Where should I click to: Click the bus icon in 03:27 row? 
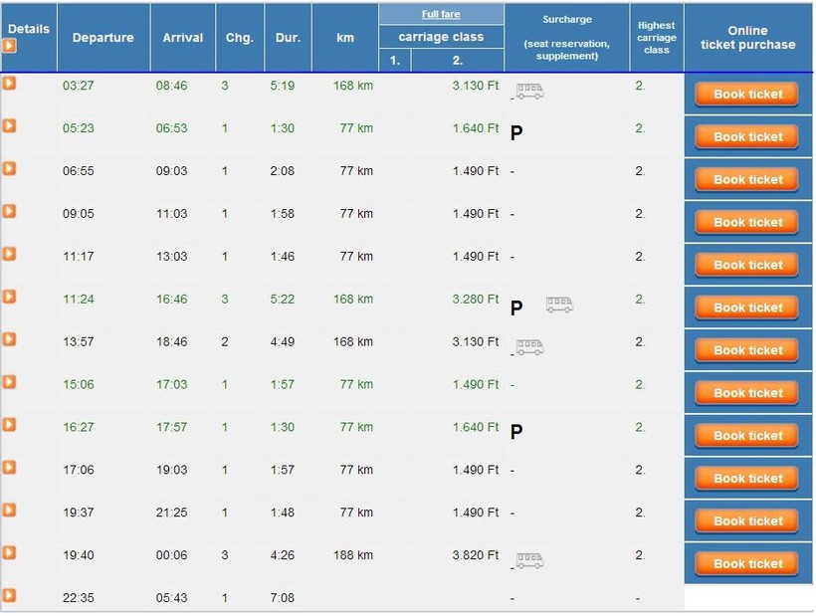529,92
